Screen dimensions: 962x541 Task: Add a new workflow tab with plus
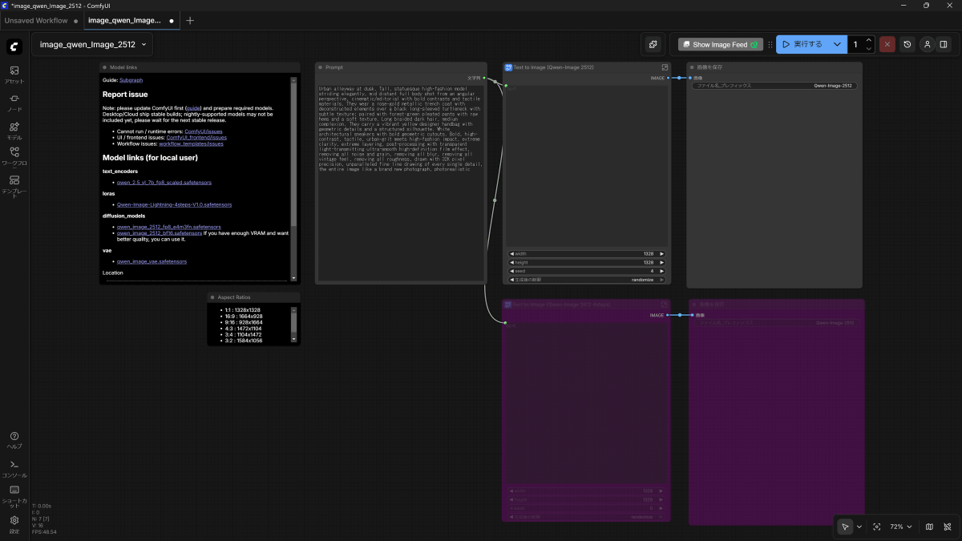pos(190,20)
